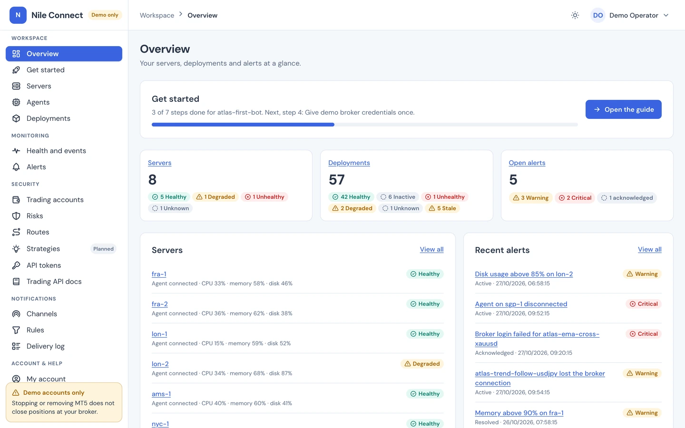Open the fra-1 server link

tap(159, 274)
